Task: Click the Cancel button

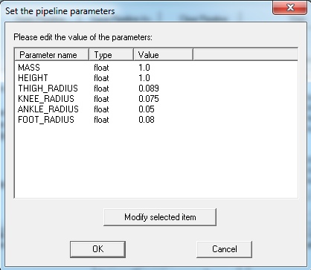Action: click(x=224, y=249)
